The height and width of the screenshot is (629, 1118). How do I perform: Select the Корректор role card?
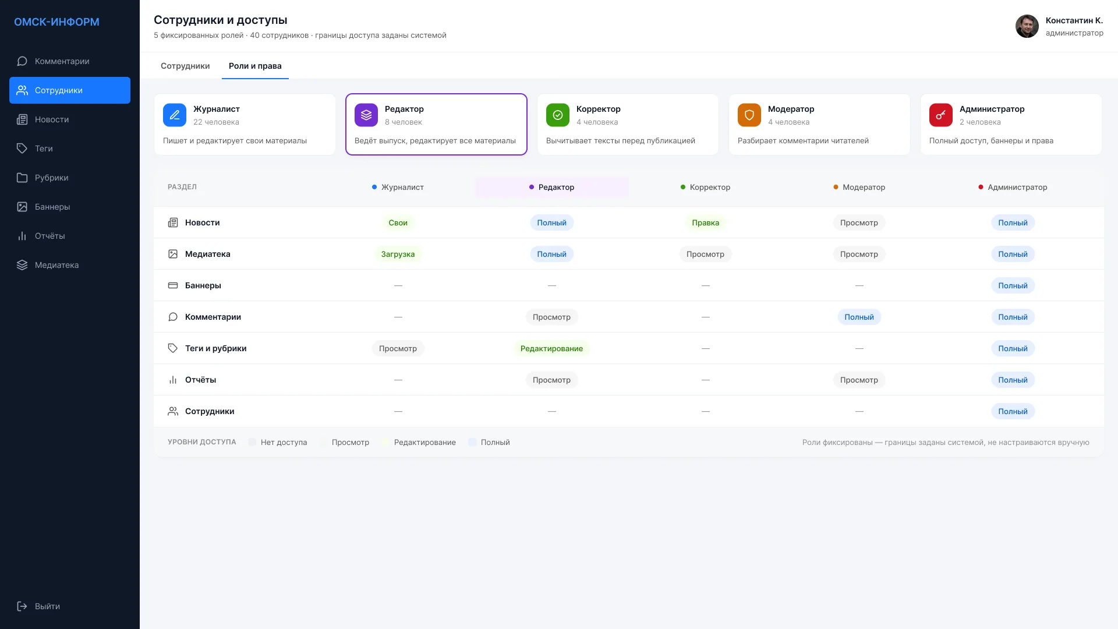pyautogui.click(x=628, y=125)
